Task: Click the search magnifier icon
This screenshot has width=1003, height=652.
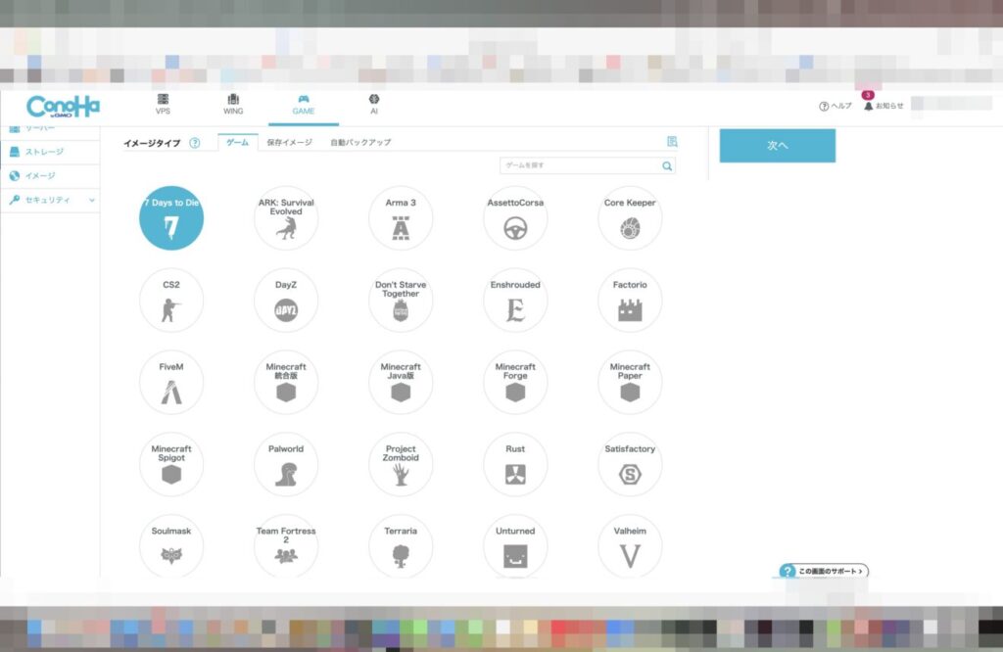Action: tap(667, 166)
